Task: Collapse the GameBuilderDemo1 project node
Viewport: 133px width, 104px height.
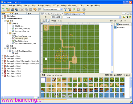Action: point(2,18)
